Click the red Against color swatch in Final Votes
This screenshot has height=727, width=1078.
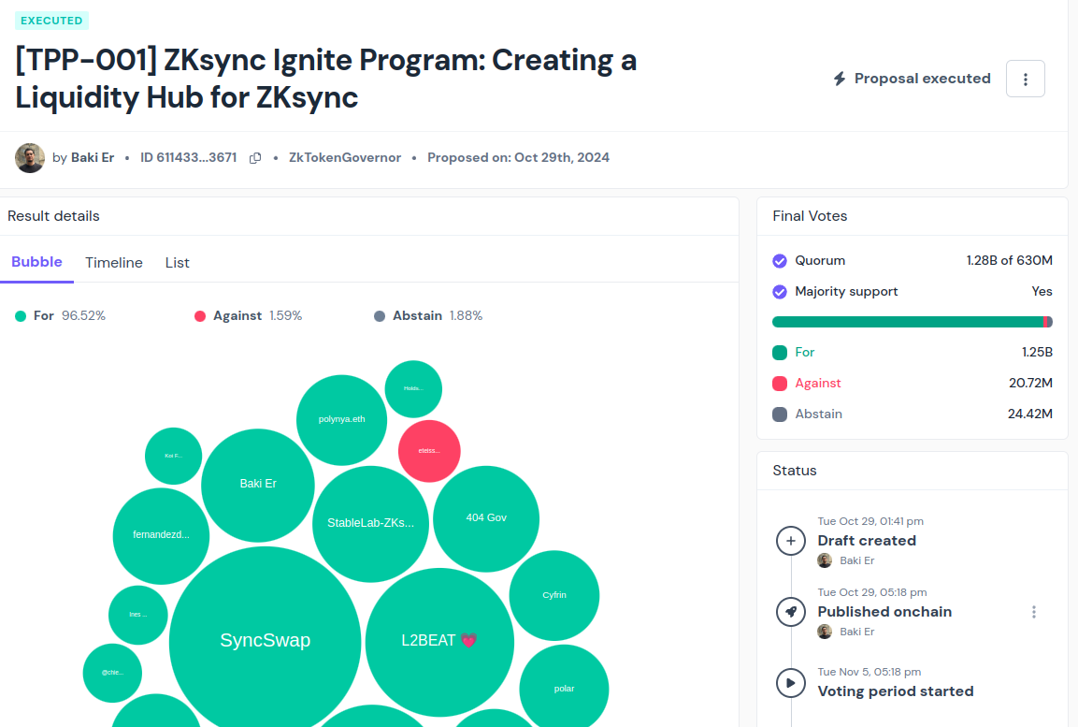pyautogui.click(x=780, y=383)
